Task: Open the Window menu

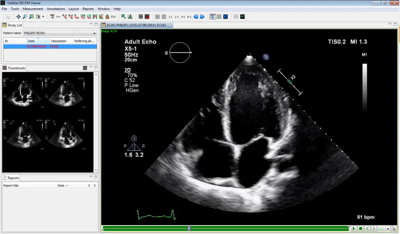Action: click(x=104, y=9)
